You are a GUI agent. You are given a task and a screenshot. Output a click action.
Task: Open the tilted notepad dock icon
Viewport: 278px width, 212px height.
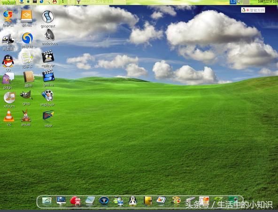[90, 200]
